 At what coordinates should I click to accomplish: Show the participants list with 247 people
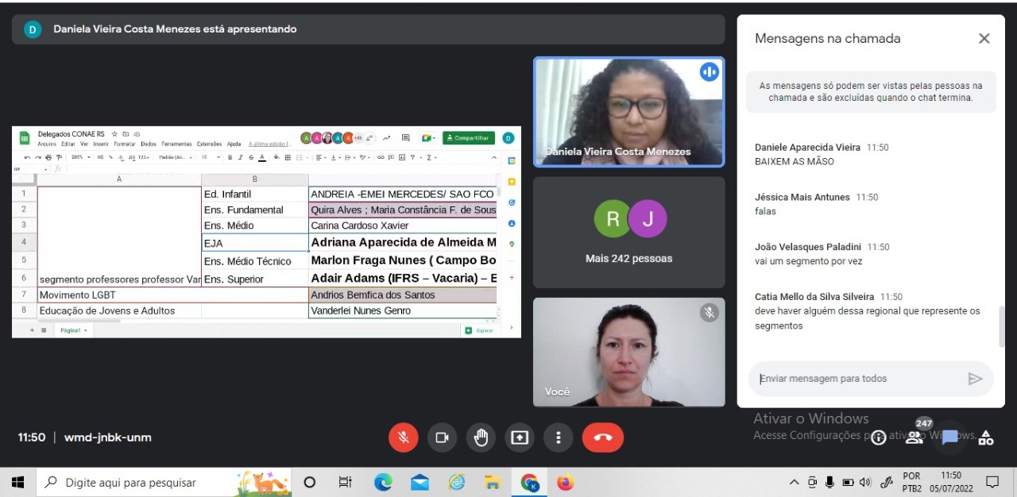(915, 437)
